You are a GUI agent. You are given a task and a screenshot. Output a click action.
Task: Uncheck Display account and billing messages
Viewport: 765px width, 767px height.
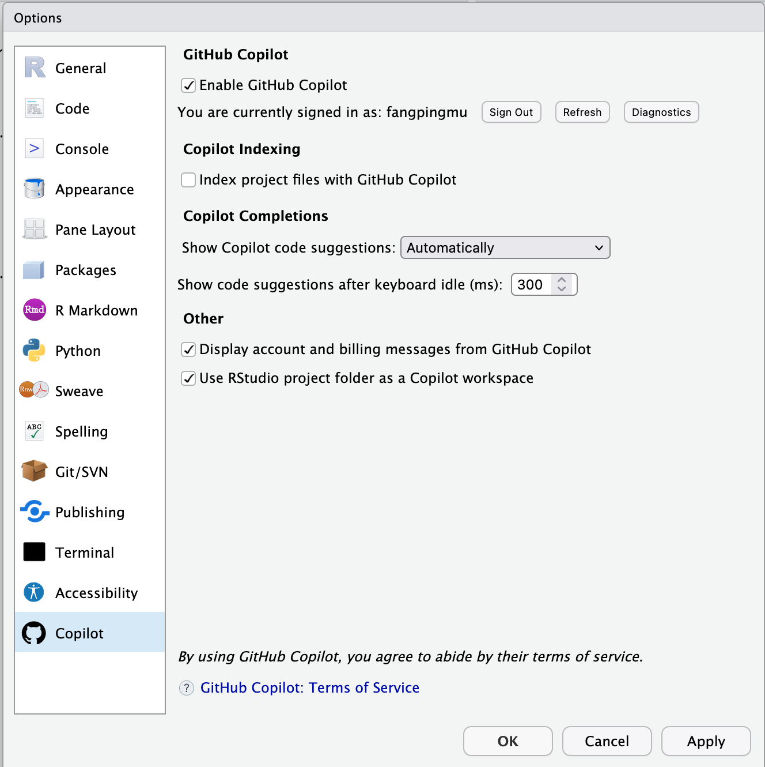pos(188,349)
